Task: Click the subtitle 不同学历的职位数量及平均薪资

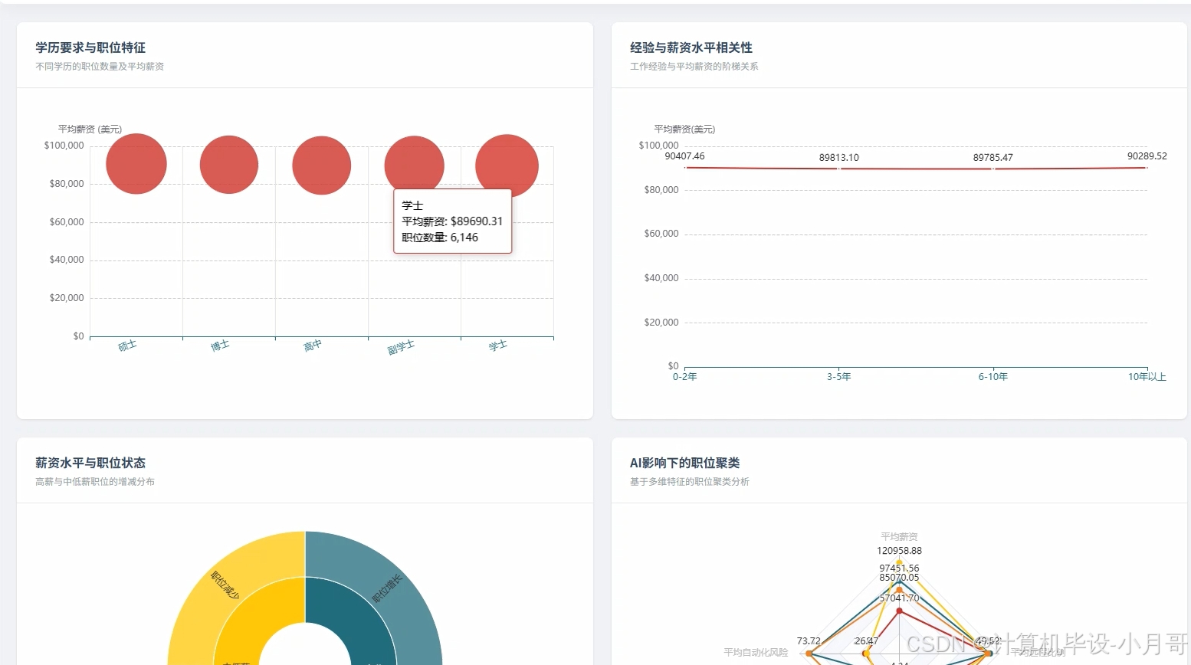Action: [x=100, y=67]
